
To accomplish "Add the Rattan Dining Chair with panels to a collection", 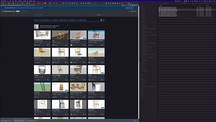I will (x=48, y=45).
